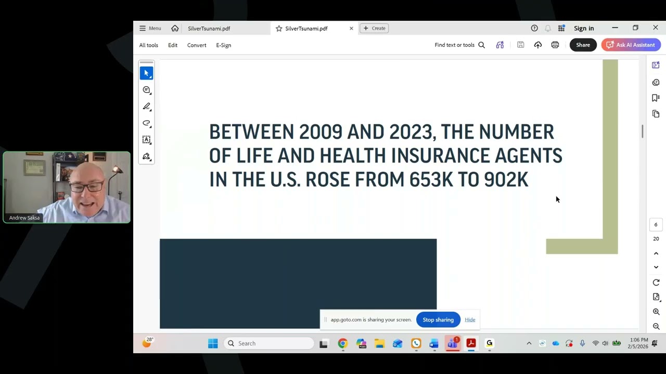Screen dimensions: 666x374
Task: Open the volume speaker tray icon
Action: pos(605,343)
